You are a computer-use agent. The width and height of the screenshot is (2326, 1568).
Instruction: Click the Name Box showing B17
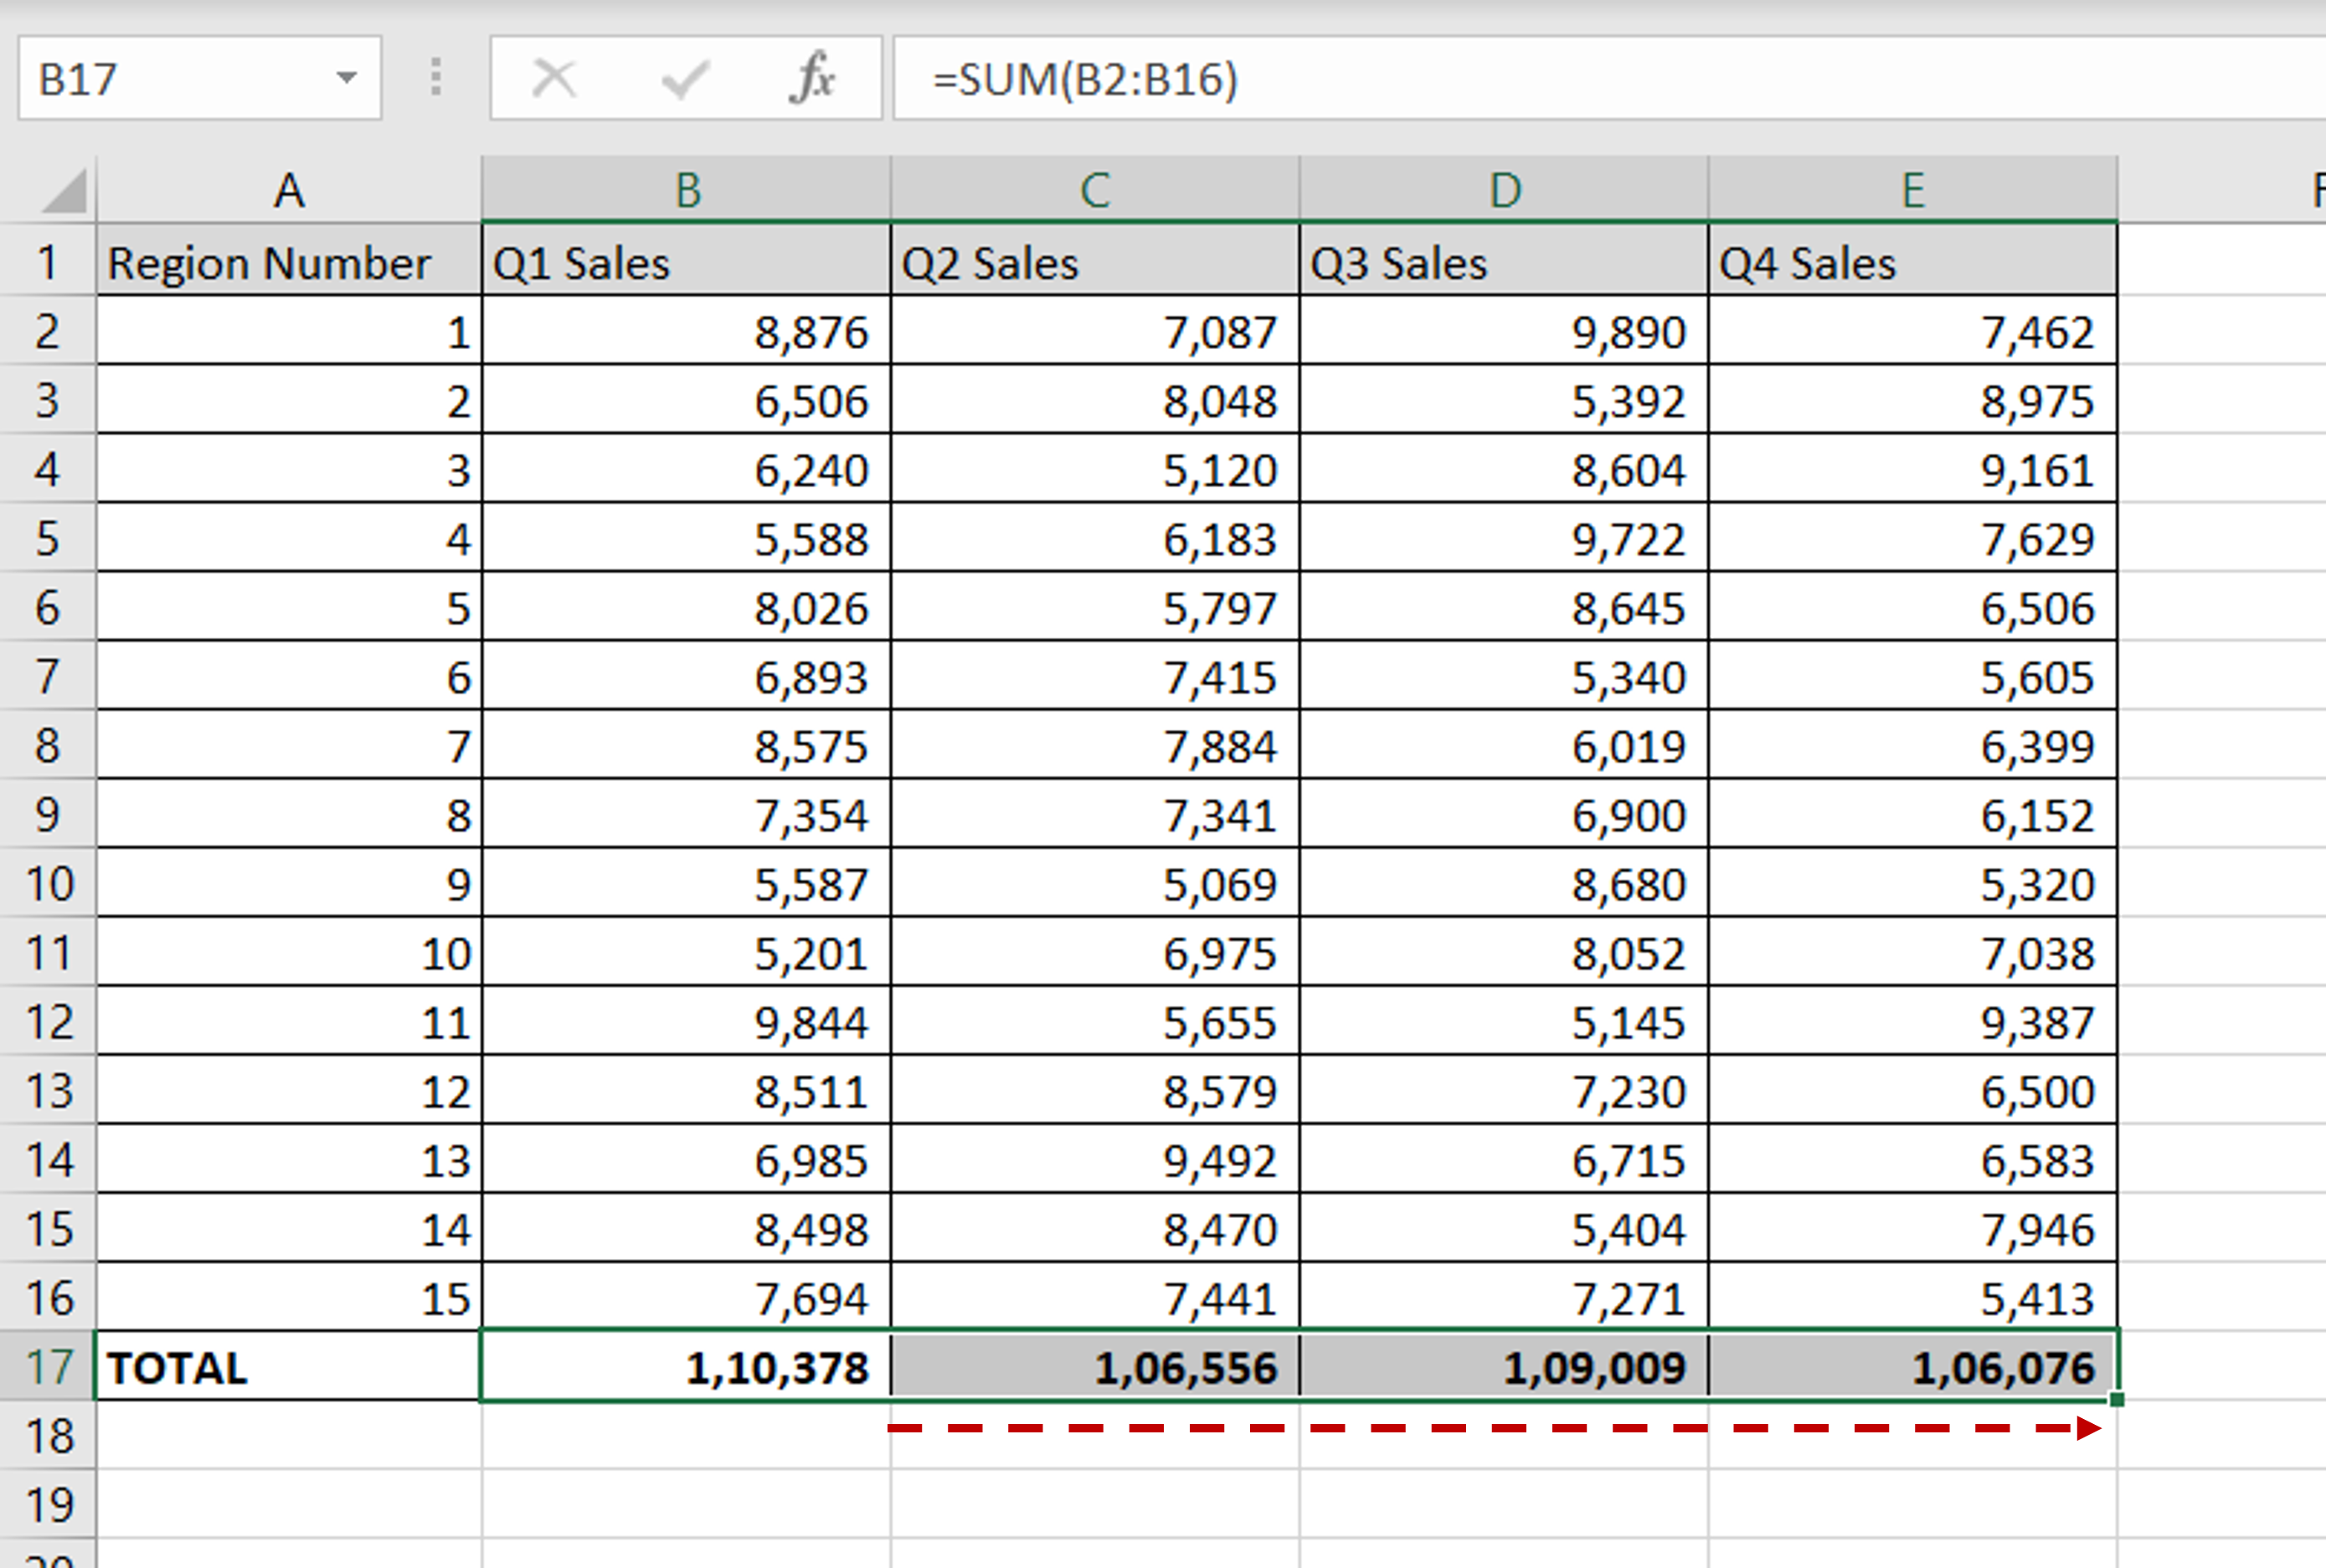coord(150,78)
